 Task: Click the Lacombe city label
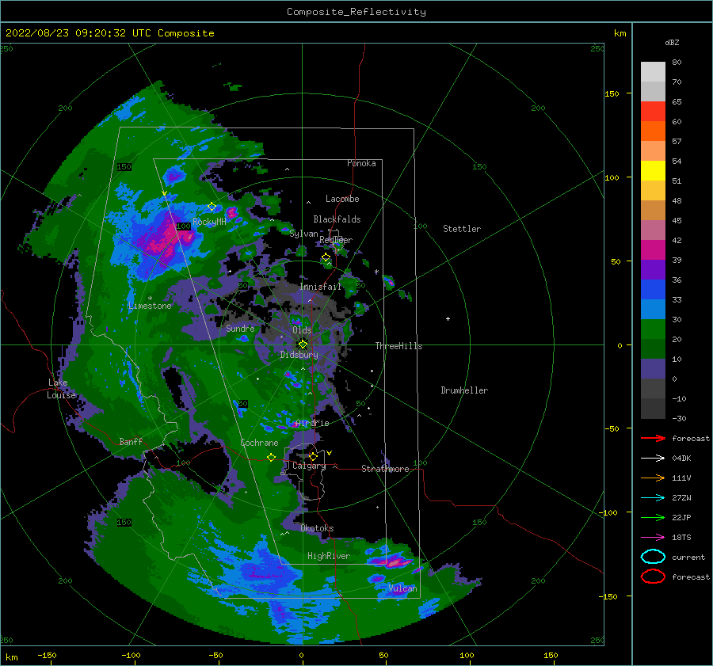[342, 199]
